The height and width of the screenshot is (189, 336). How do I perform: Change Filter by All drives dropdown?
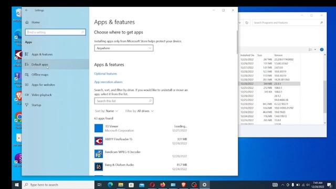[140, 111]
